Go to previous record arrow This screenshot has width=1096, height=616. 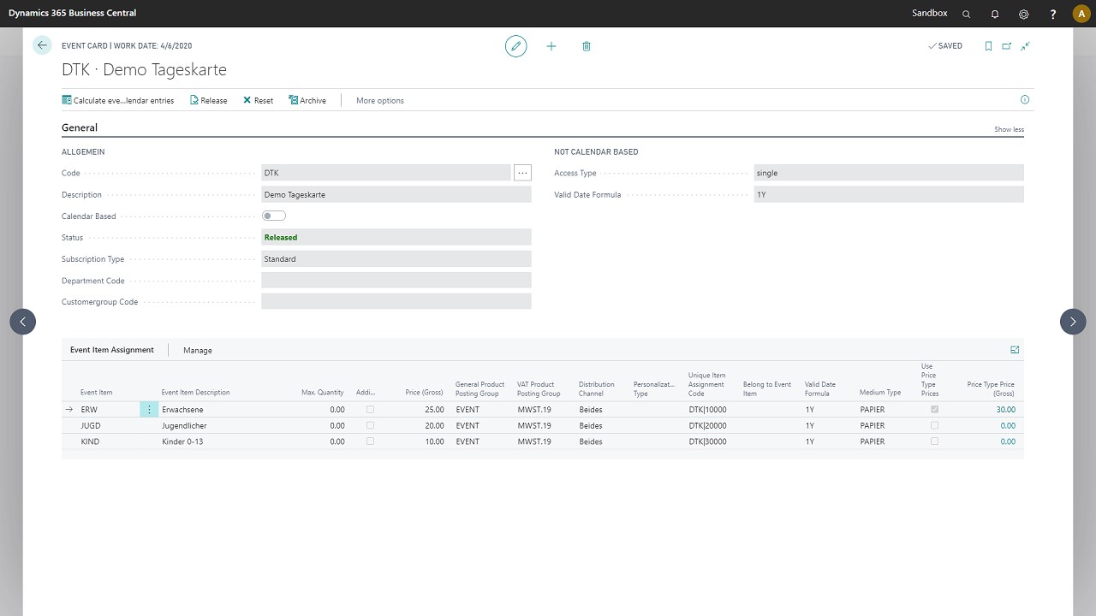pyautogui.click(x=23, y=322)
